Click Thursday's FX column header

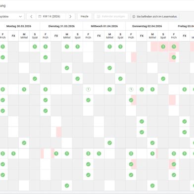142,36
